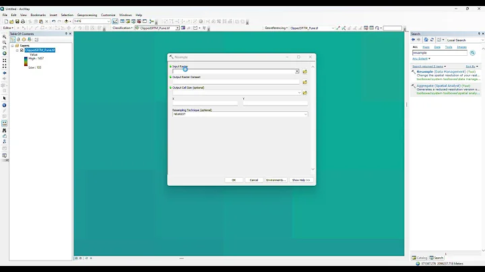Collapse the Layers data frame tree
Screen dimensions: 485x272
point(12,46)
